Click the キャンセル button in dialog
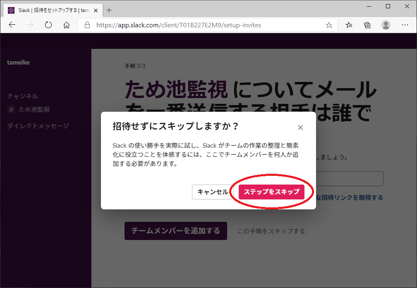The image size is (417, 288). 213,192
